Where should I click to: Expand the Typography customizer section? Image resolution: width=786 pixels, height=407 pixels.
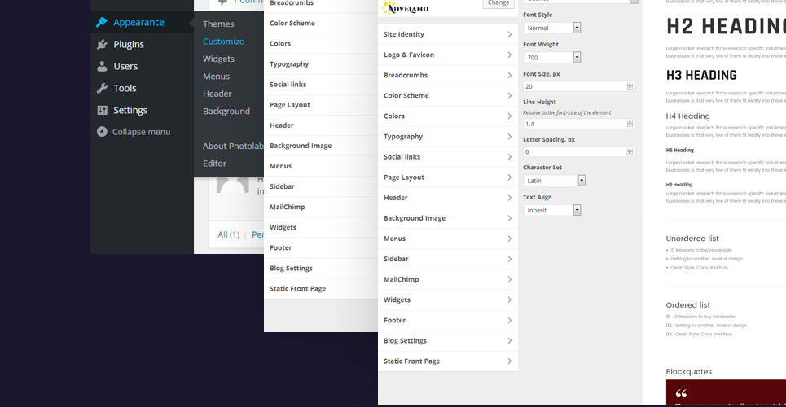pos(447,137)
